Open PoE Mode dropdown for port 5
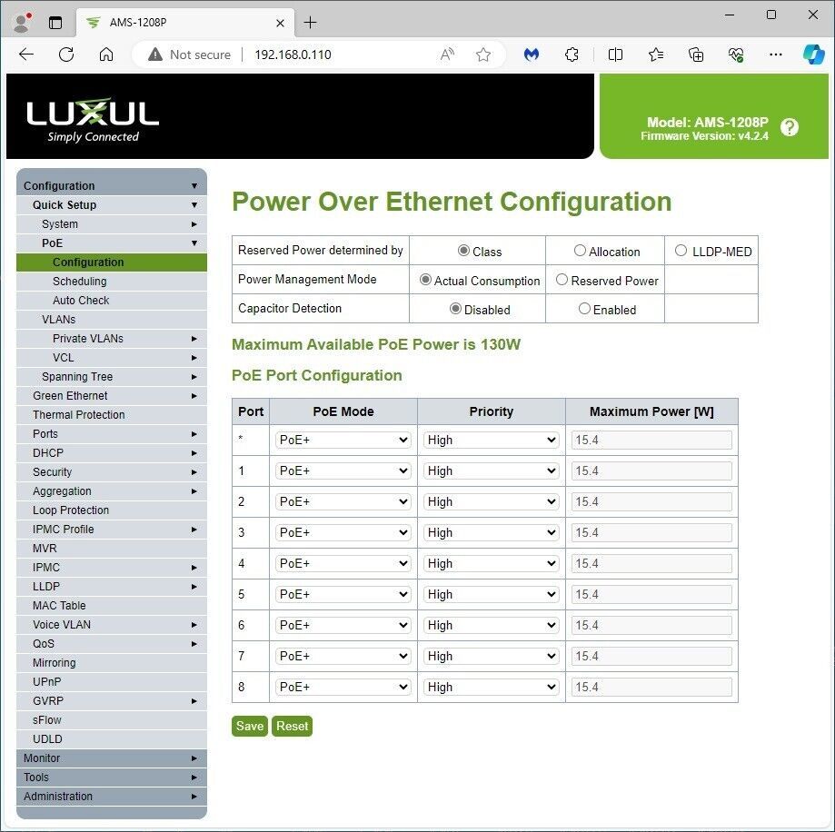The image size is (835, 832). [343, 595]
